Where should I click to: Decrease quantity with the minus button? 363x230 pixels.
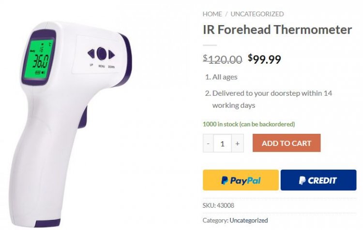pyautogui.click(x=208, y=144)
